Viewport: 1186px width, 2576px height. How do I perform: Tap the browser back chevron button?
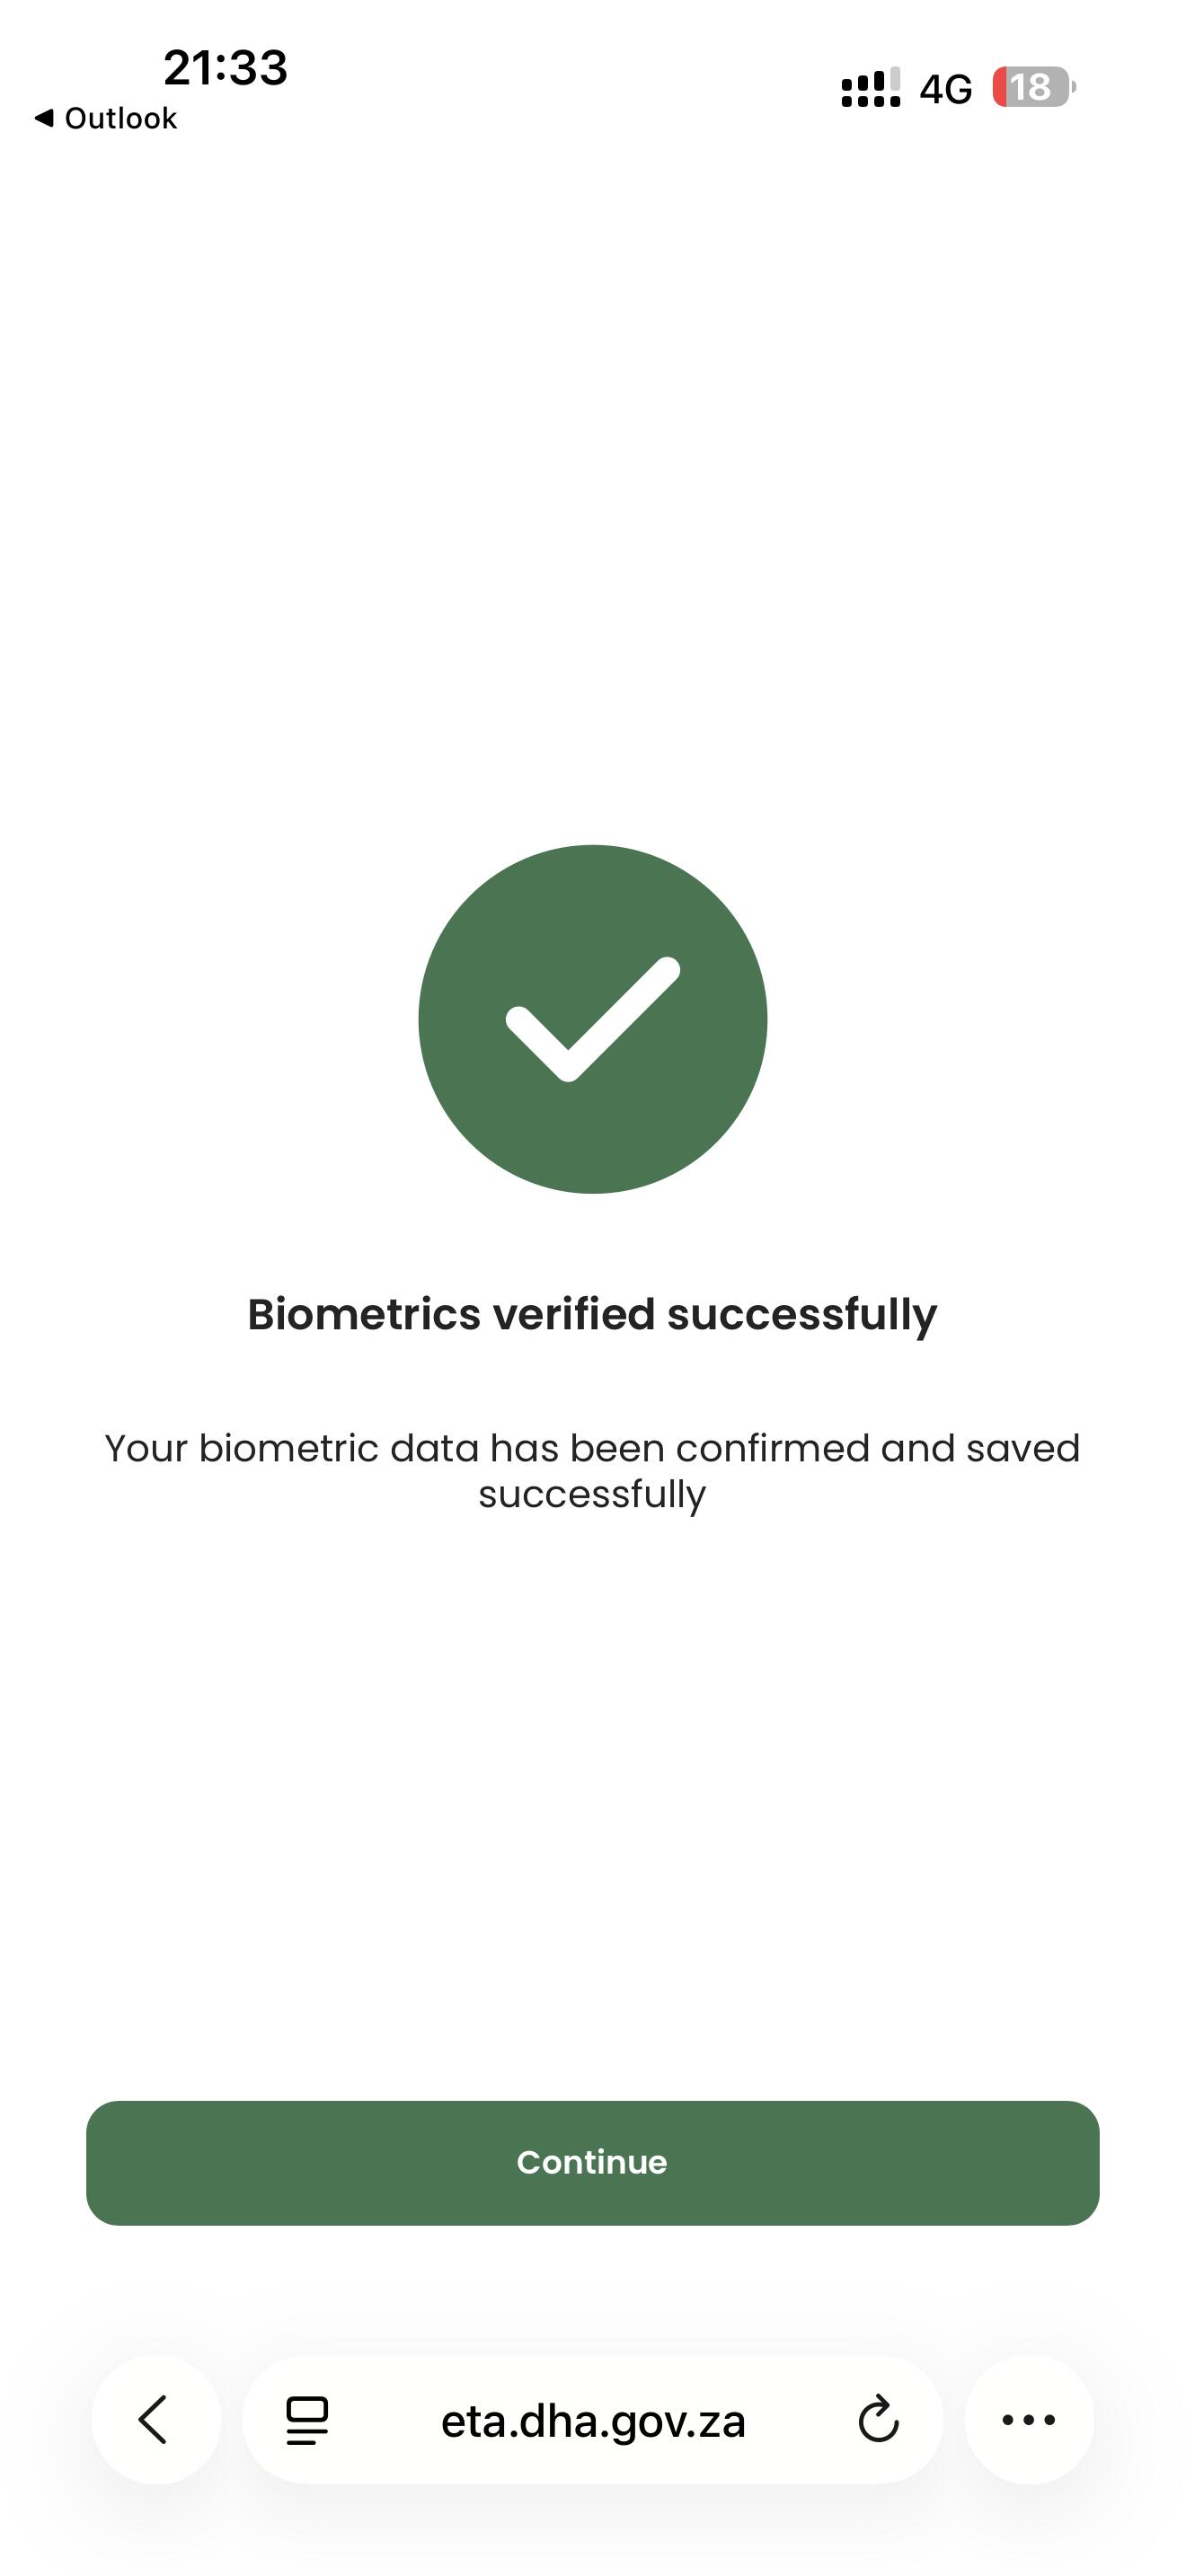pos(155,2419)
